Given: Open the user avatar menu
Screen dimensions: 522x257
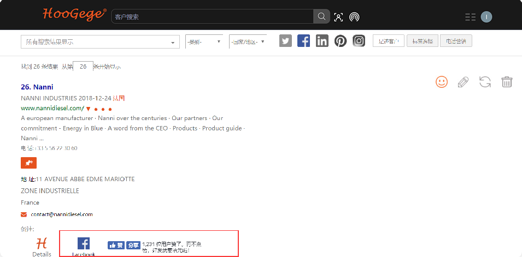Looking at the screenshot, I should pos(486,17).
